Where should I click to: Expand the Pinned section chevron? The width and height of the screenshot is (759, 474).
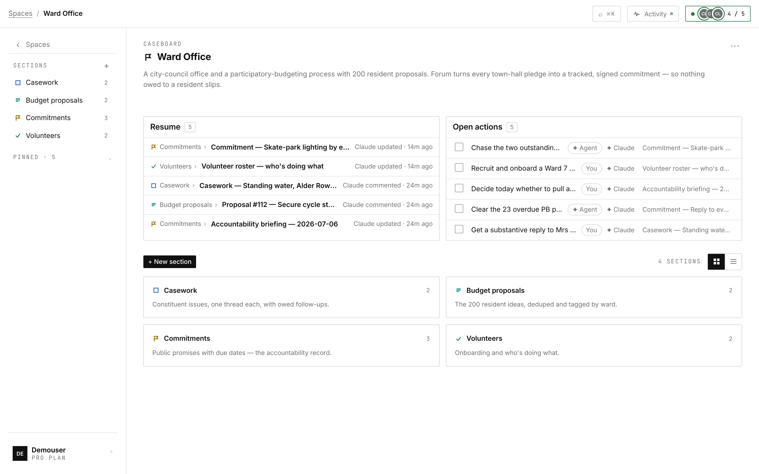110,159
